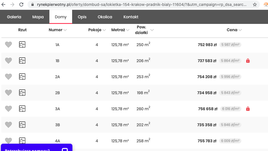Click the 5 864 zł/m² price badge
Image resolution: width=268 pixels, height=151 pixels.
click(230, 61)
